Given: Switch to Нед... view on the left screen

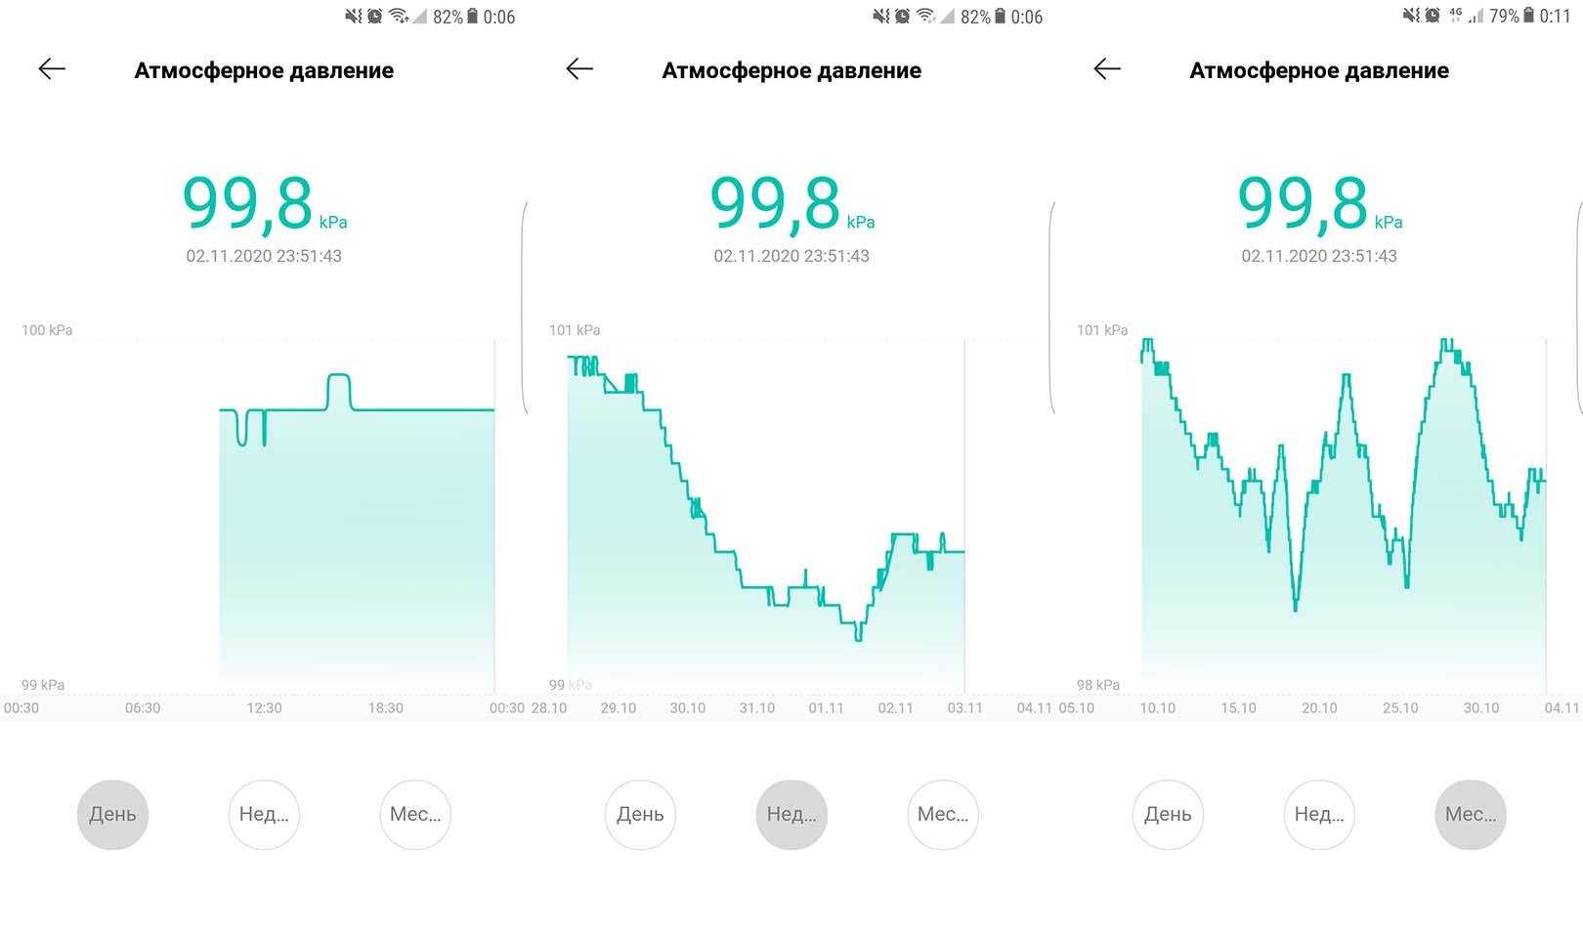Looking at the screenshot, I should (x=264, y=814).
